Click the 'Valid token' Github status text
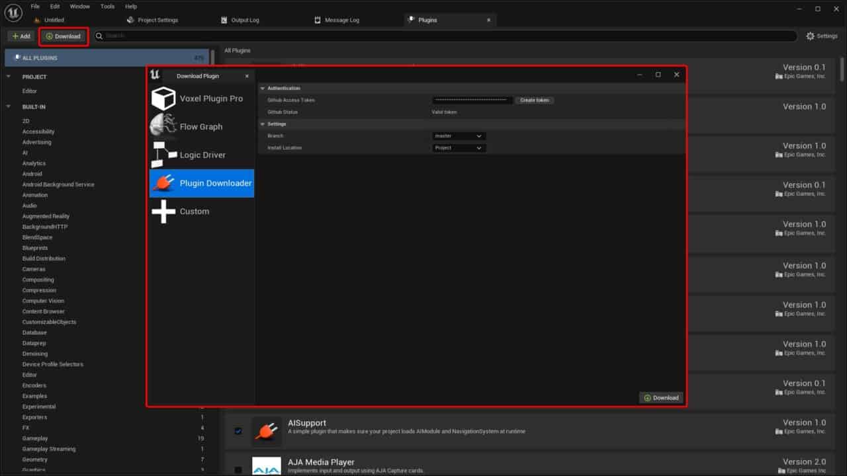The height and width of the screenshot is (476, 847). pyautogui.click(x=445, y=112)
